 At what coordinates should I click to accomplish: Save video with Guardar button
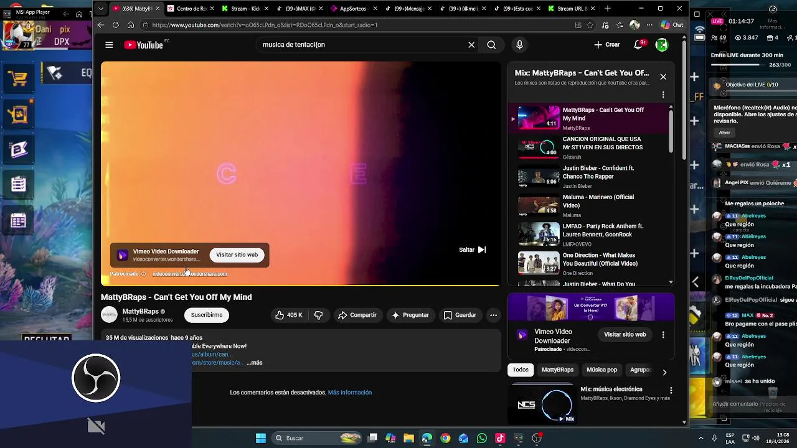(460, 315)
